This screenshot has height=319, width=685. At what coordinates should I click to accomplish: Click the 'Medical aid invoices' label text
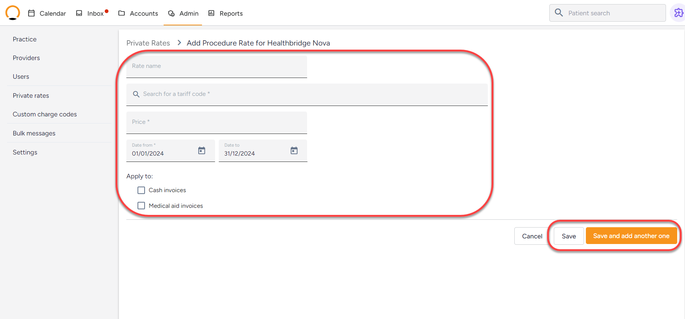click(176, 206)
